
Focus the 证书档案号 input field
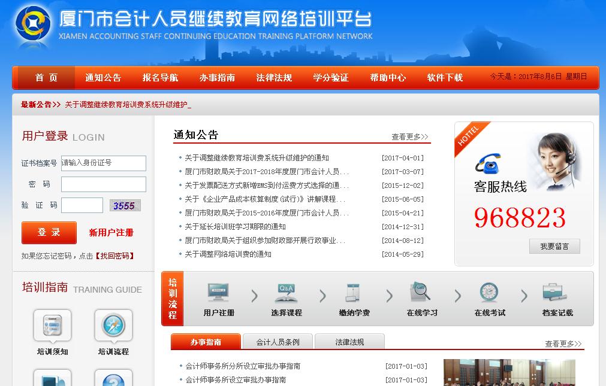103,163
